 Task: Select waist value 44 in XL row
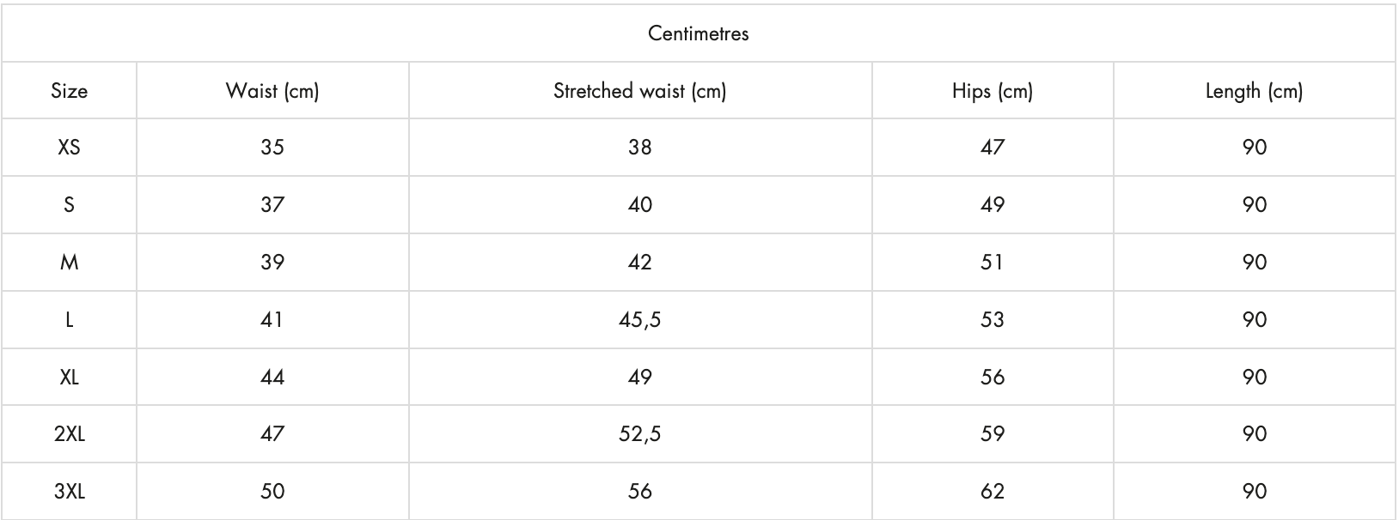272,378
